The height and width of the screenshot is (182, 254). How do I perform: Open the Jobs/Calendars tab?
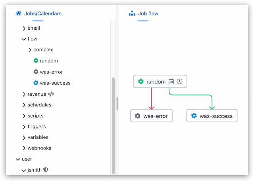point(38,13)
